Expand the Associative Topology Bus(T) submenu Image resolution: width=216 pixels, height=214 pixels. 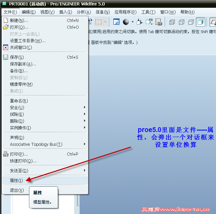coord(45,144)
